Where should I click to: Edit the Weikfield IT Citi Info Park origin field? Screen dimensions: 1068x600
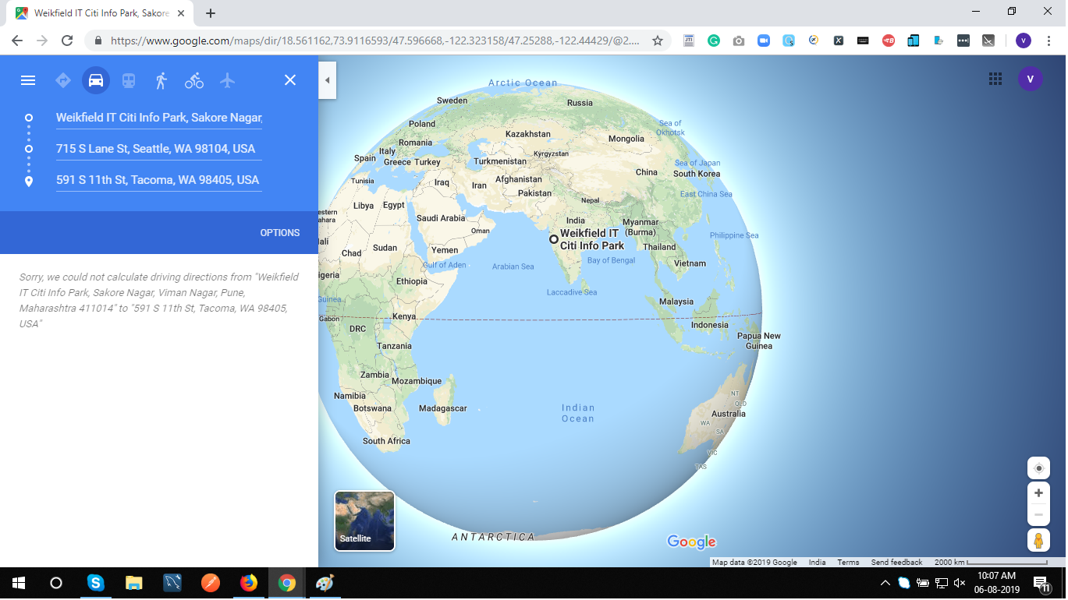pos(159,118)
